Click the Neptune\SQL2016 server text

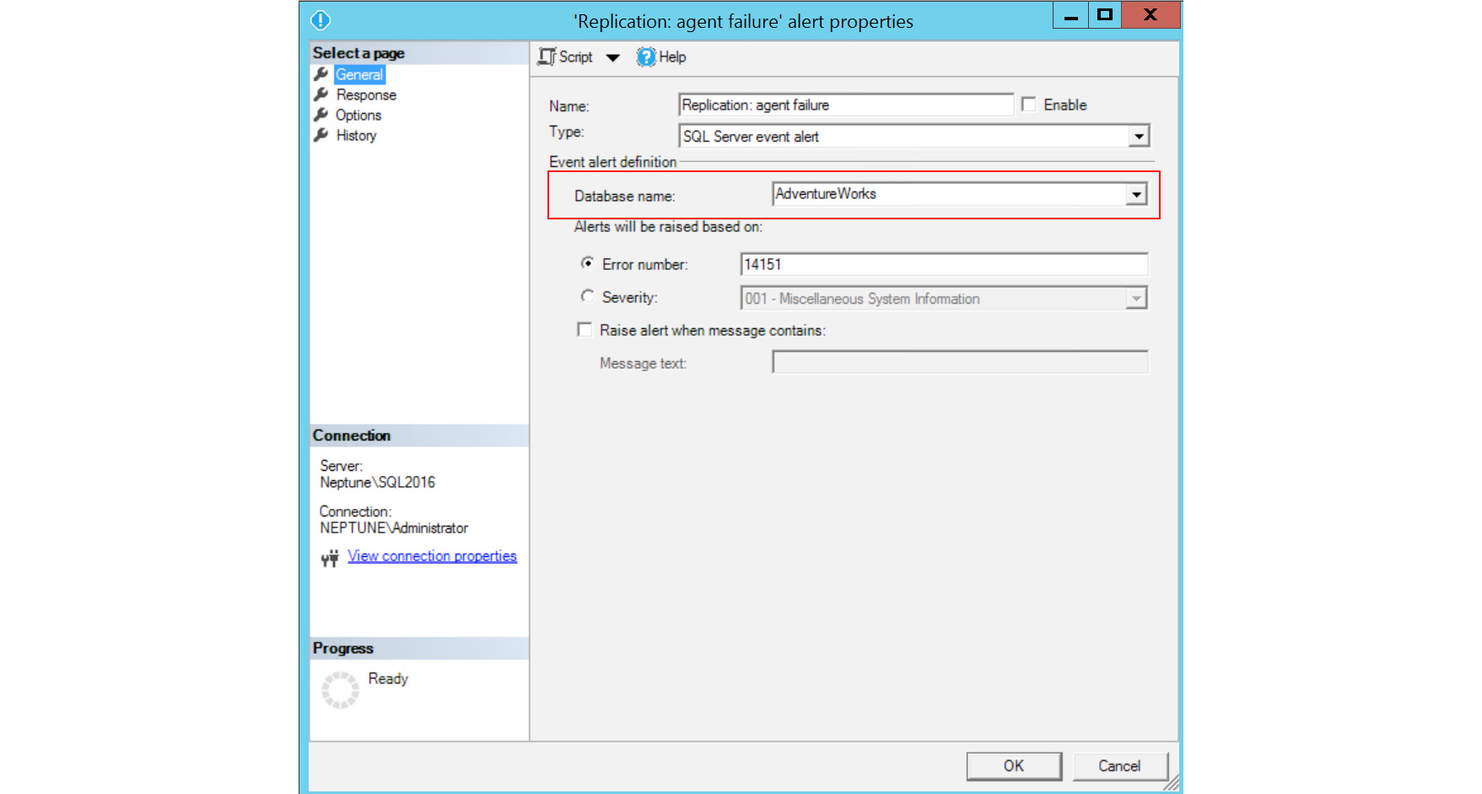click(x=377, y=483)
